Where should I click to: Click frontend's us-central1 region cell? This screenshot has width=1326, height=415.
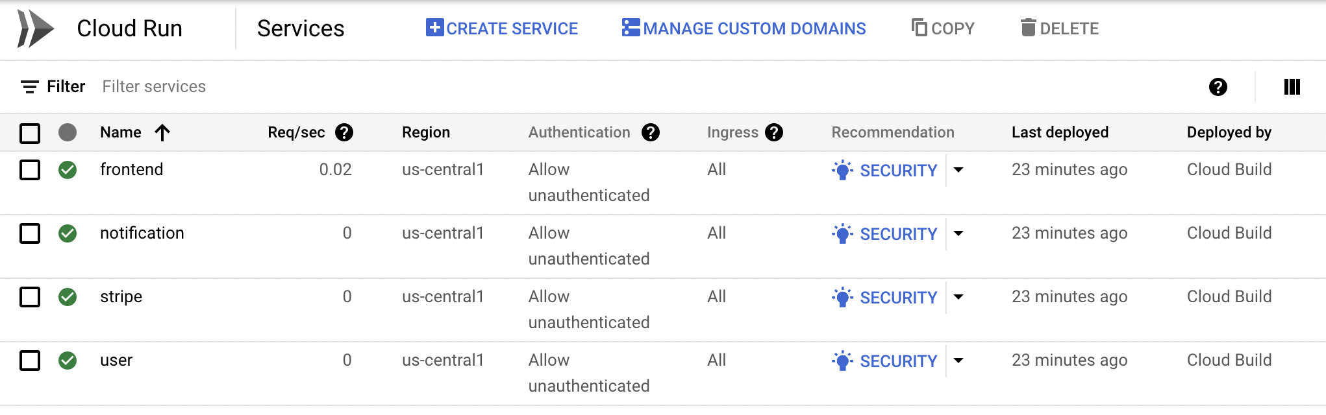pos(443,169)
